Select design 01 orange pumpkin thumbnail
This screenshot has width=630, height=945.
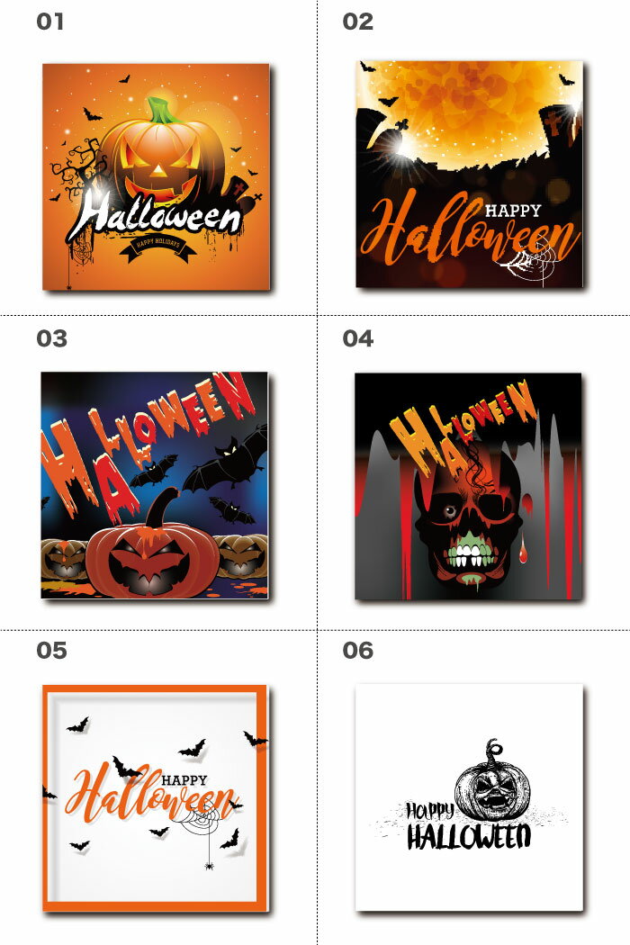(x=156, y=176)
